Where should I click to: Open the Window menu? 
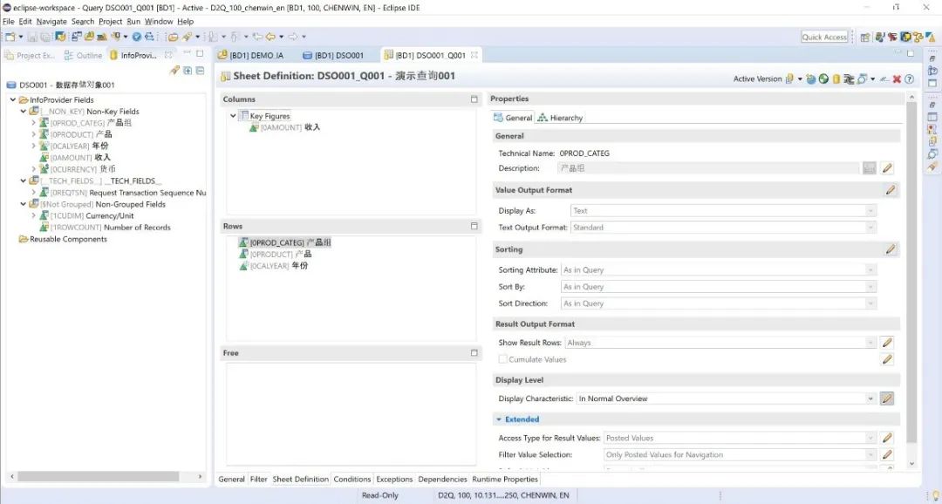(x=159, y=21)
